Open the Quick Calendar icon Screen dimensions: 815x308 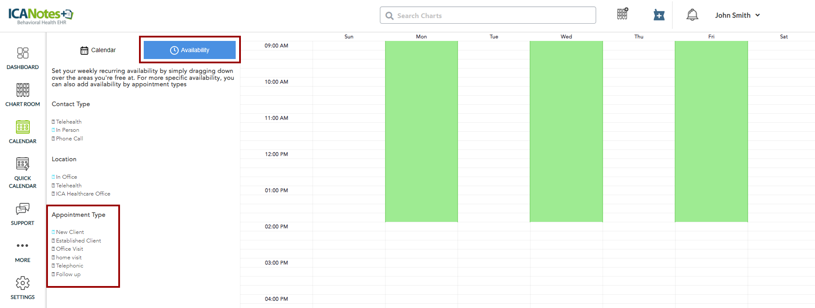[22, 164]
